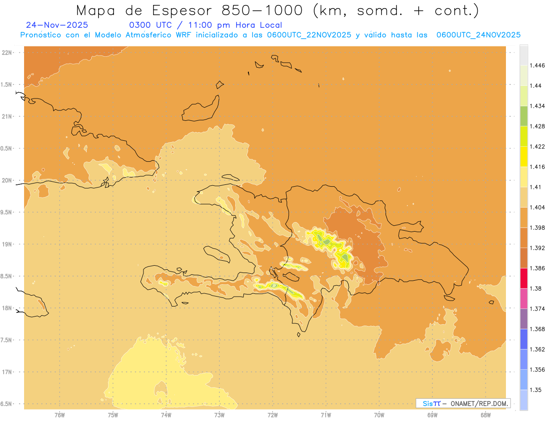Click legend value '1.398'
The width and height of the screenshot is (545, 421).
(537, 228)
